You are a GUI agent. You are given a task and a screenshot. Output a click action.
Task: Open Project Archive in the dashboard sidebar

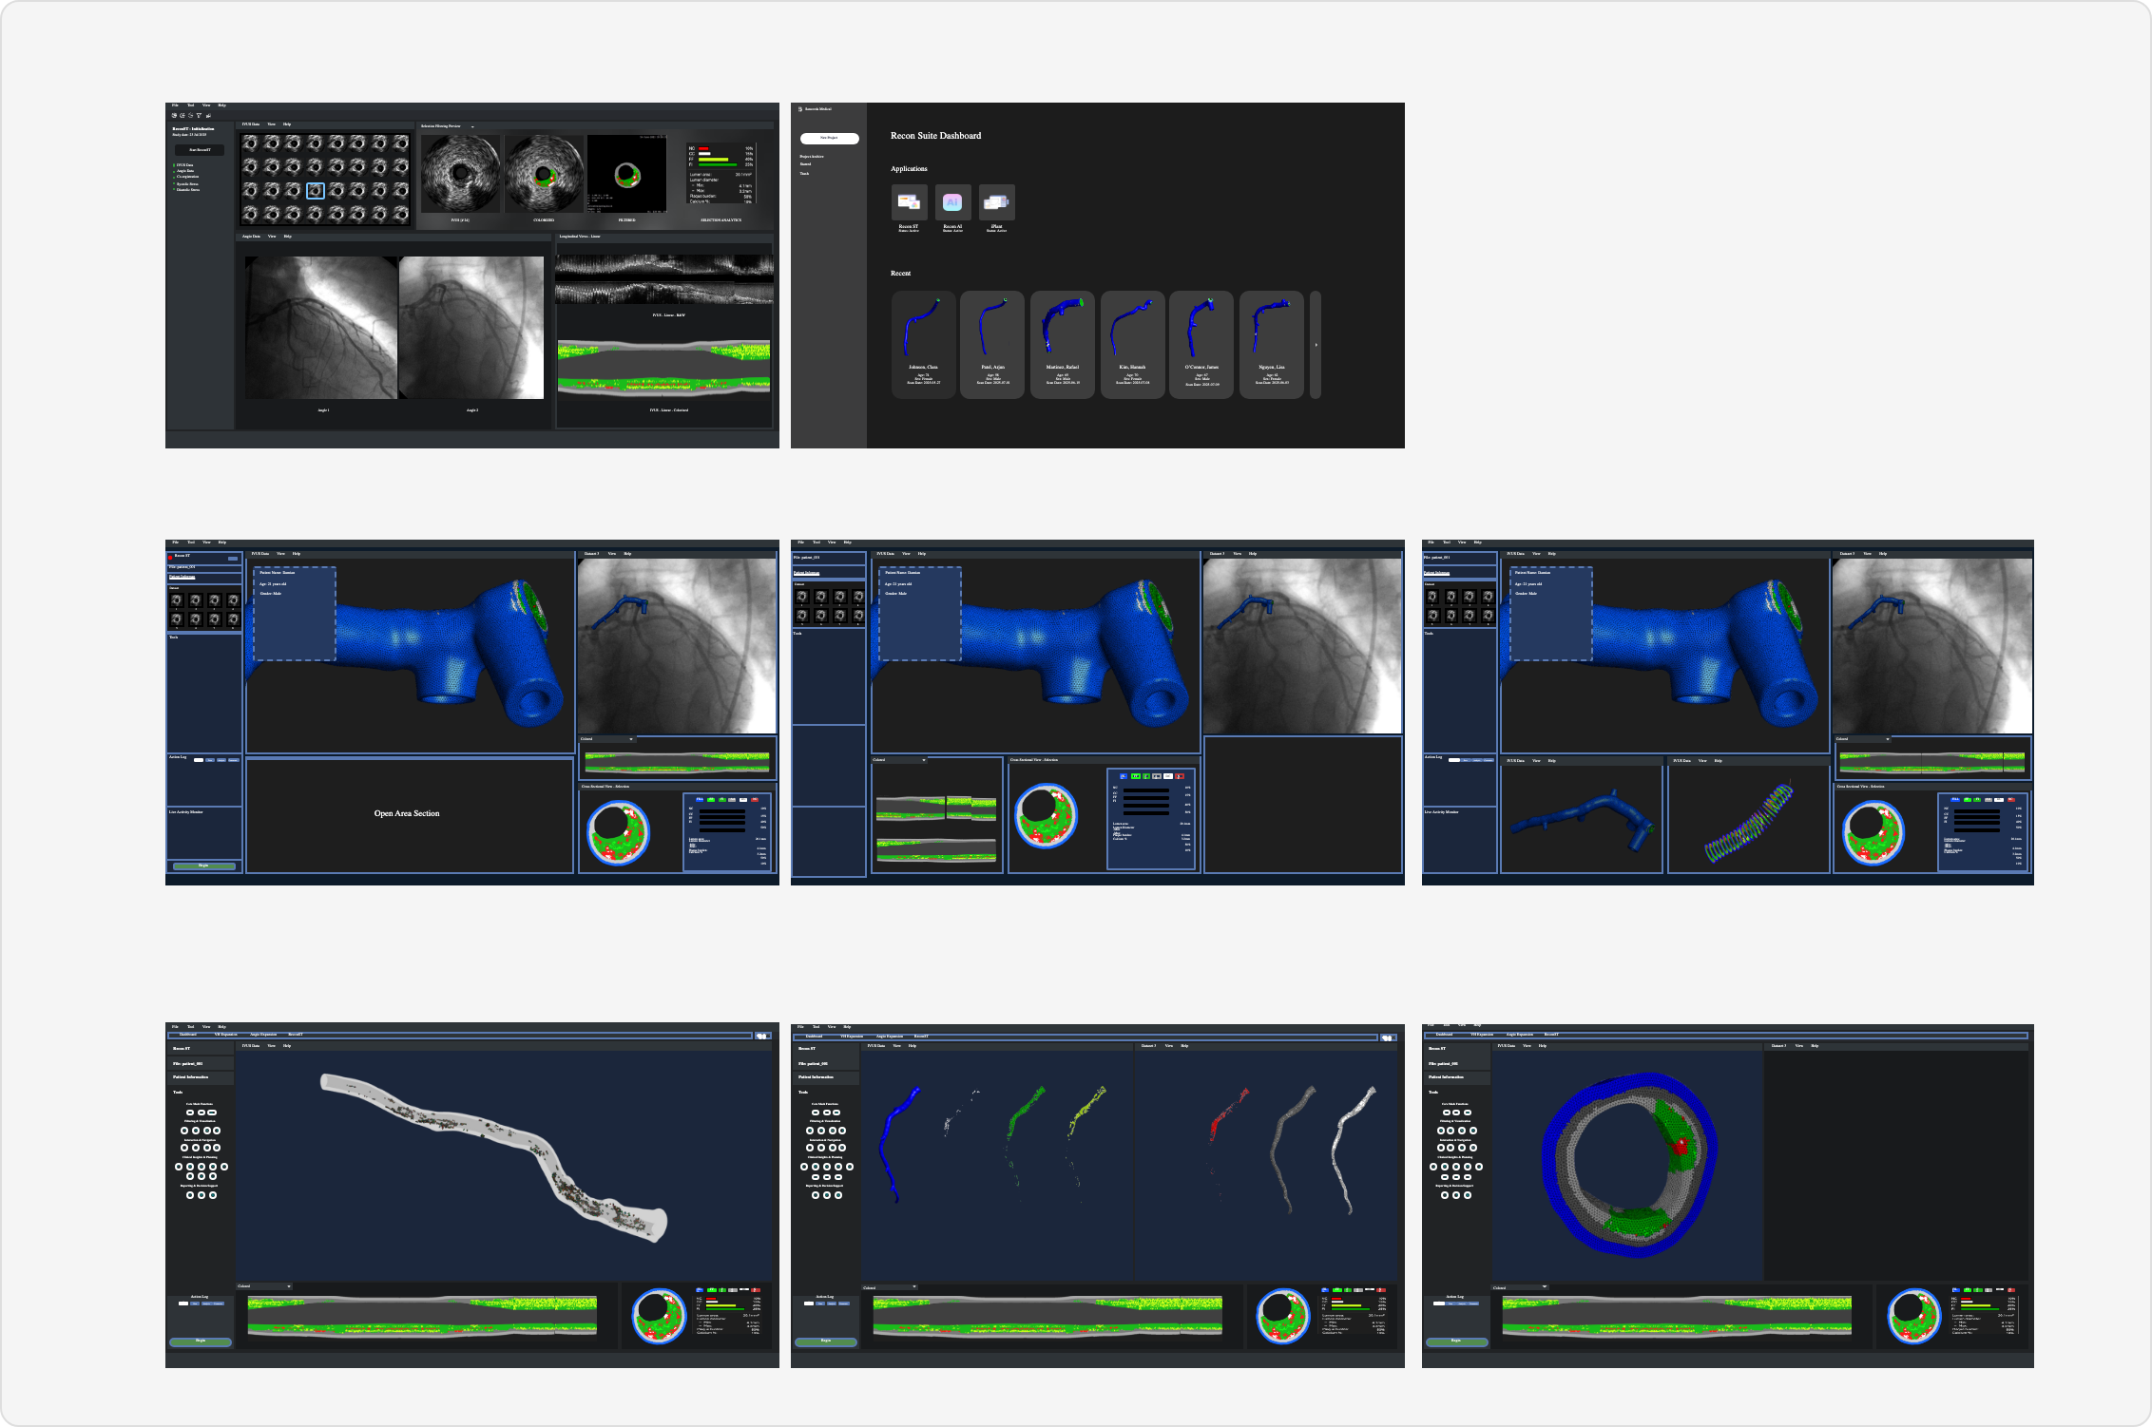[812, 156]
